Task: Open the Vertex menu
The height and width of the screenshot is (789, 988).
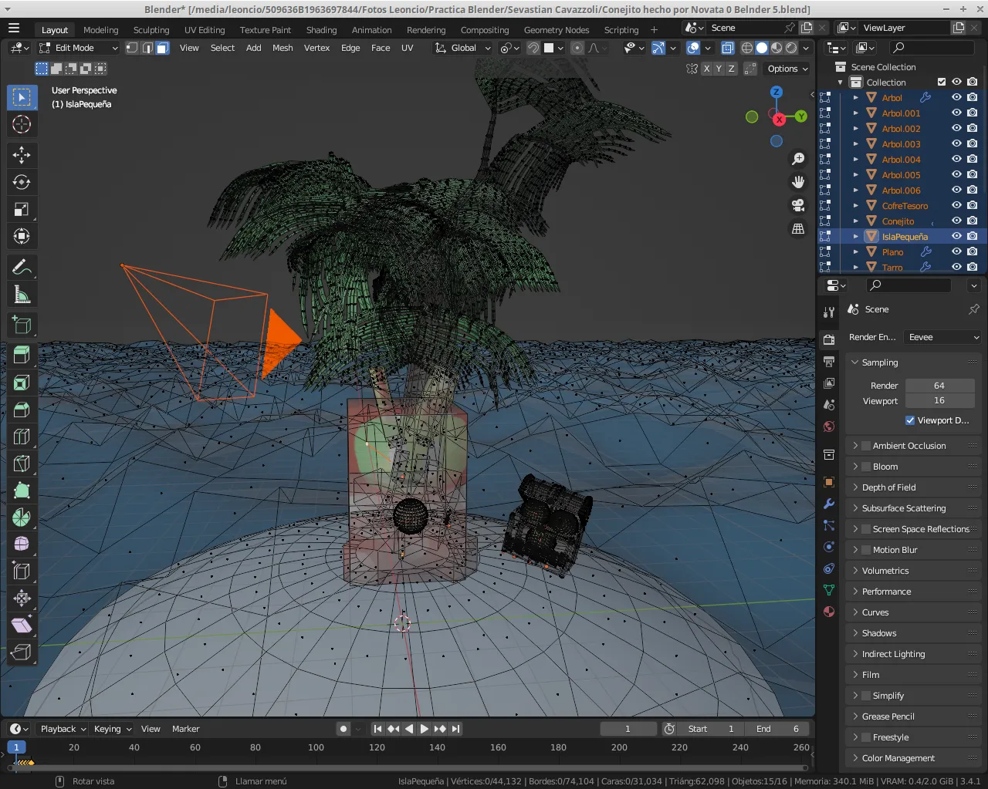Action: pos(316,48)
